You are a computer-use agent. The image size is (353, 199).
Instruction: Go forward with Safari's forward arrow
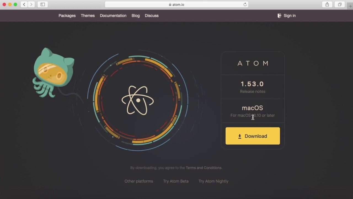coord(31,4)
